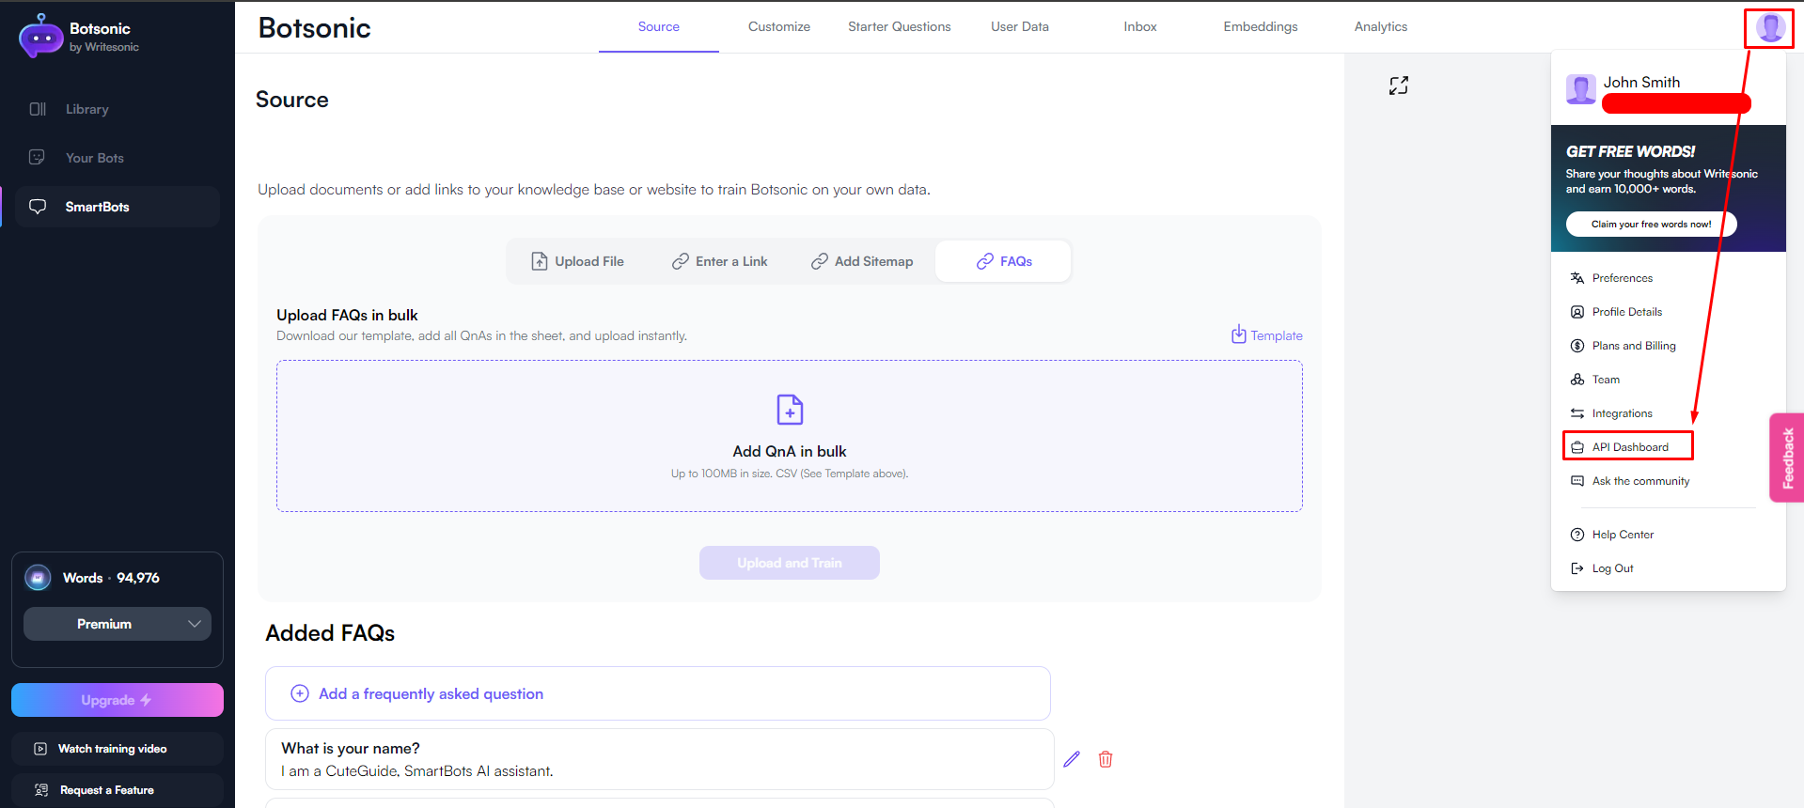Screen dimensions: 1804x808
Task: Select the Enter a Link option
Action: (x=719, y=261)
